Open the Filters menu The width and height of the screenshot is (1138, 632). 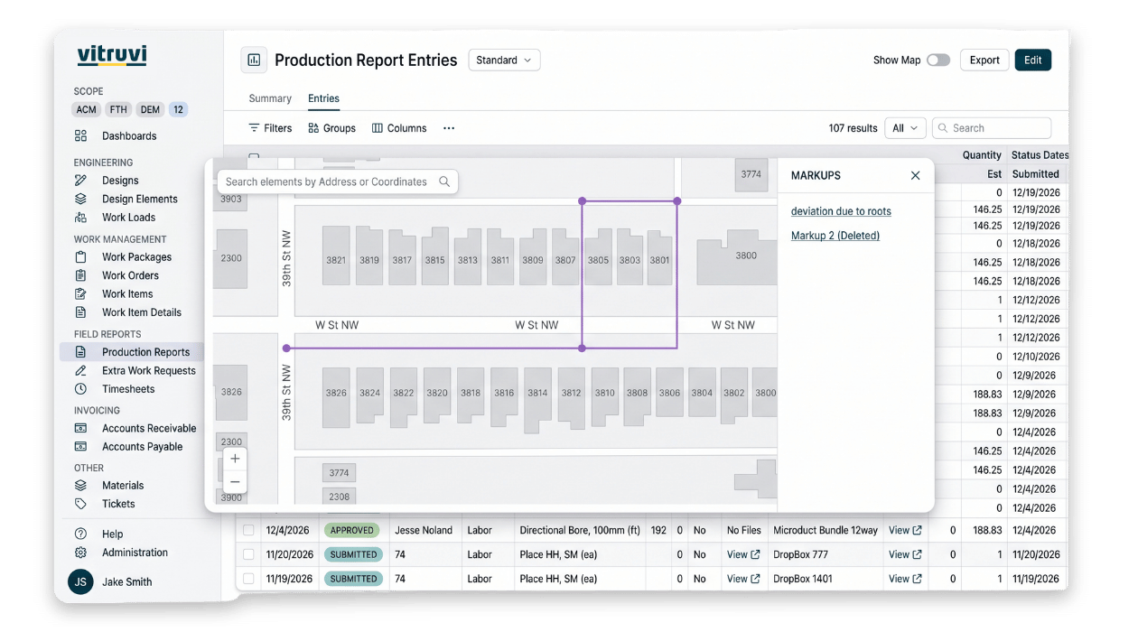[270, 128]
